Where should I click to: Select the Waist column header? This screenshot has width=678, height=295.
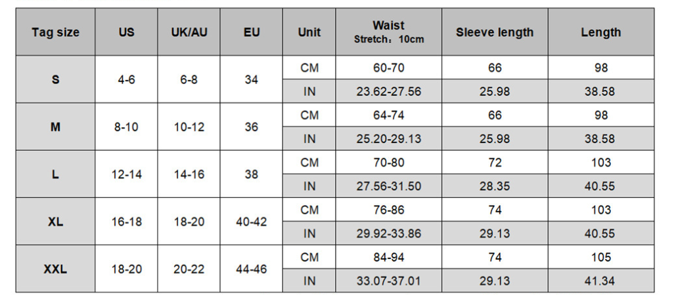coord(388,32)
